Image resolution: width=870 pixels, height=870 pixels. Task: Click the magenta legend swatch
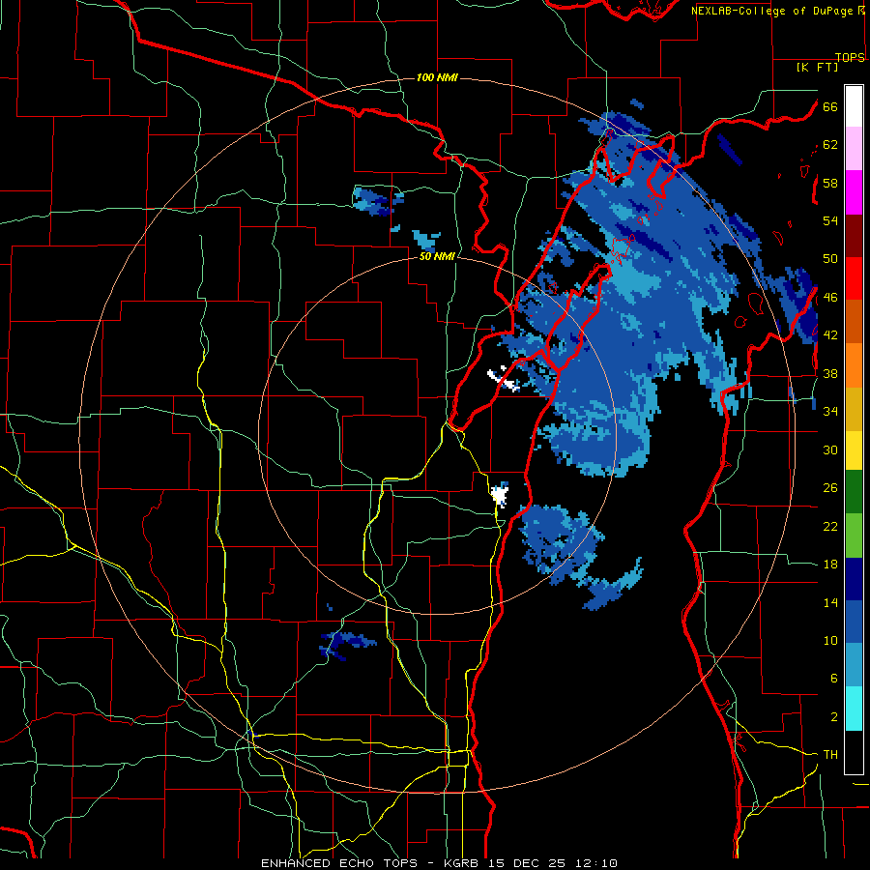coord(854,192)
